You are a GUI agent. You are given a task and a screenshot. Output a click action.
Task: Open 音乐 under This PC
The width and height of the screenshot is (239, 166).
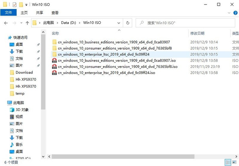[19, 144]
